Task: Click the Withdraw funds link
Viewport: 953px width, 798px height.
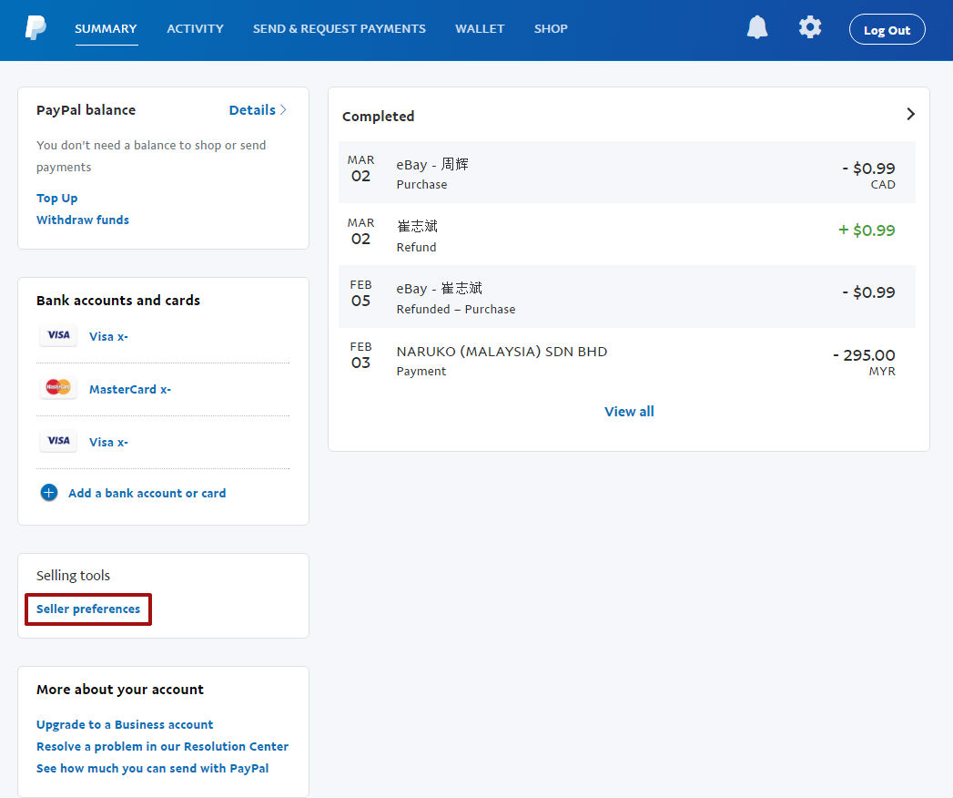Action: (x=82, y=220)
